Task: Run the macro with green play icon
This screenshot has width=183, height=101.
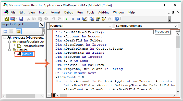Action: click(67, 19)
